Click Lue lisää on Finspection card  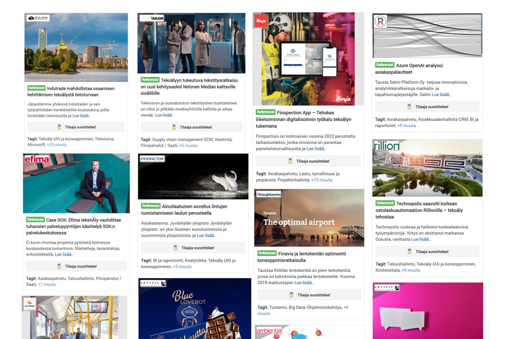tap(316, 148)
